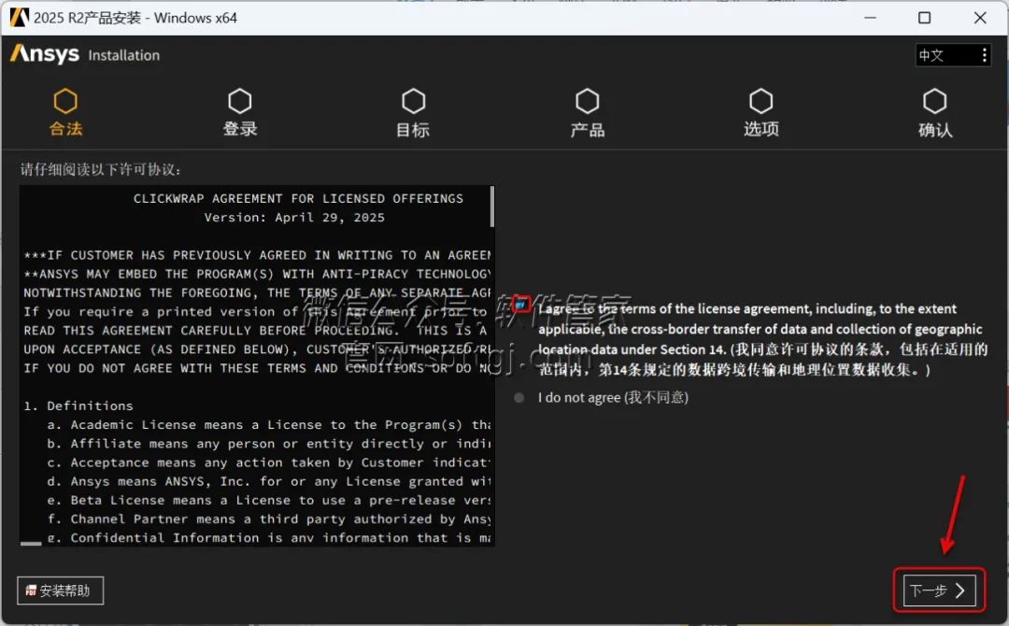Screen dimensions: 1009x626
Task: Click the '1. Definitions' line
Action: pos(78,406)
